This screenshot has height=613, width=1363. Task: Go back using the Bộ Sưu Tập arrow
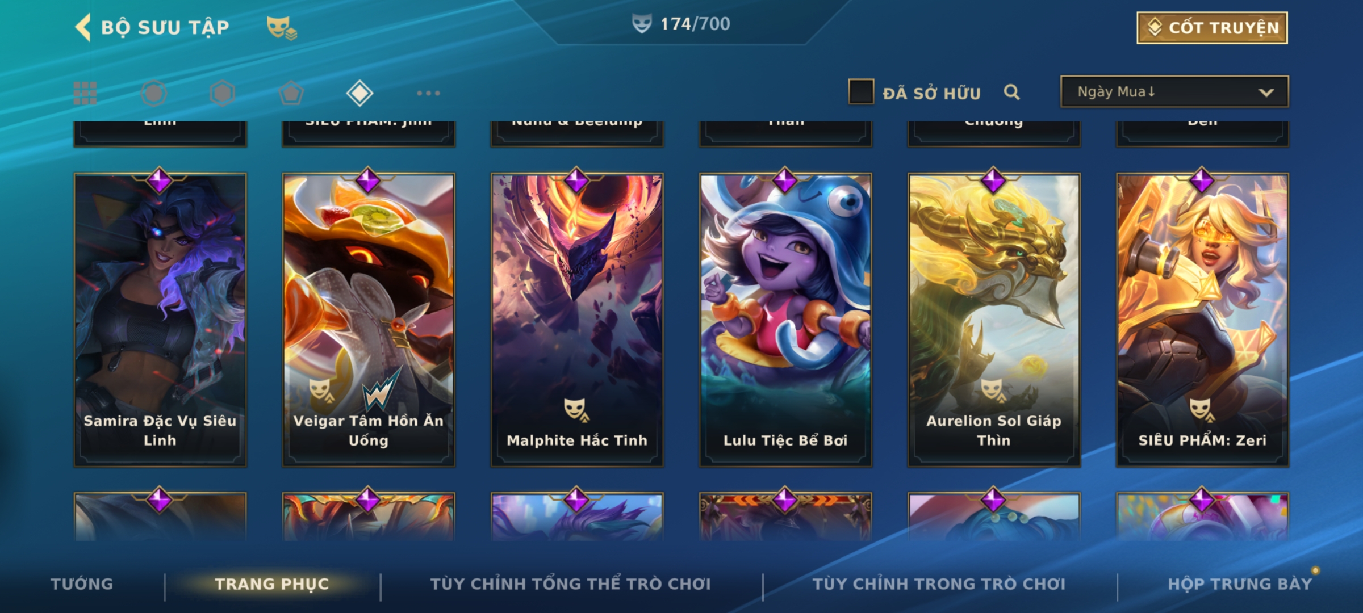83,27
